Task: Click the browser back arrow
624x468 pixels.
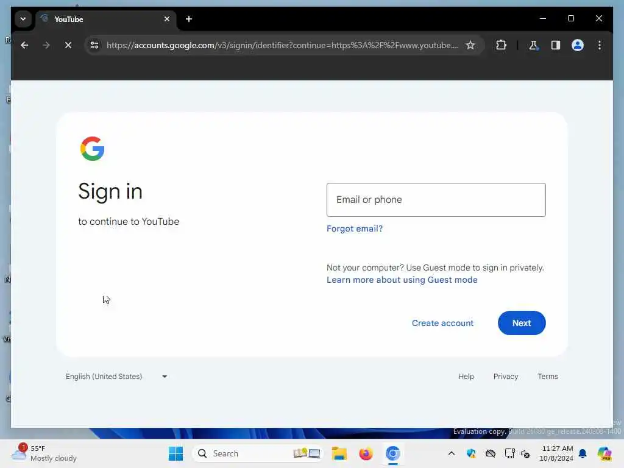Action: [24, 45]
